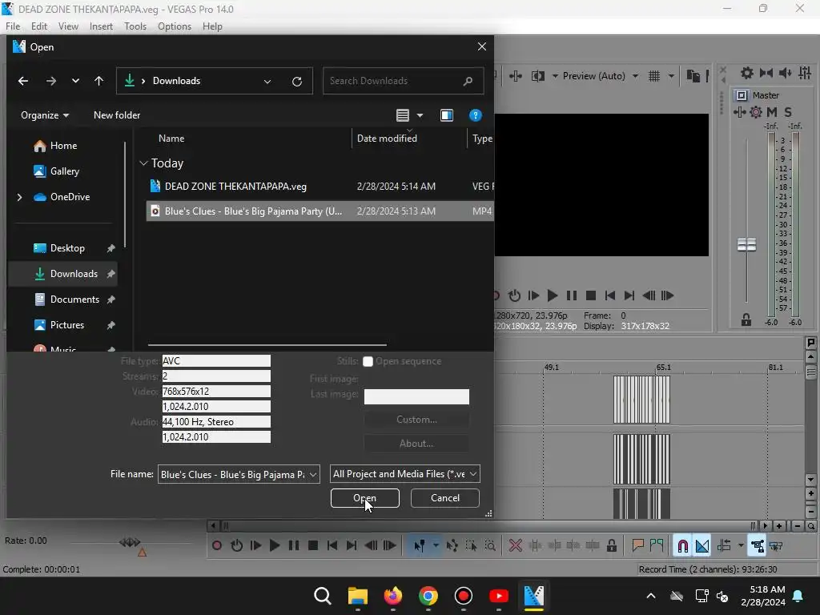Open the Tools menu

(x=135, y=26)
